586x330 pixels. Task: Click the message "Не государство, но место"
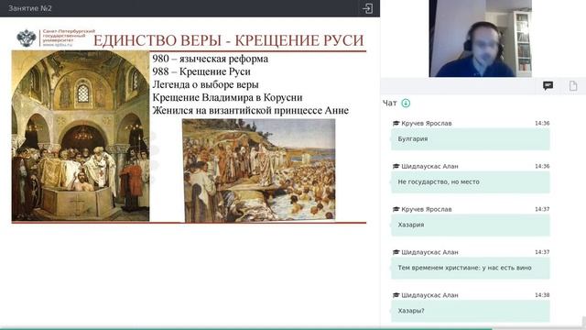[x=471, y=181]
